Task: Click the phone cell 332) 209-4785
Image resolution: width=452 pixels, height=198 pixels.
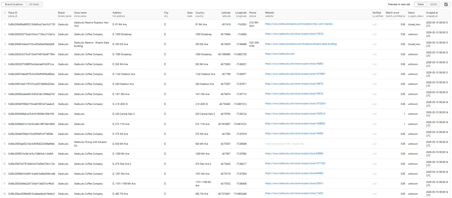Action: pyautogui.click(x=254, y=44)
